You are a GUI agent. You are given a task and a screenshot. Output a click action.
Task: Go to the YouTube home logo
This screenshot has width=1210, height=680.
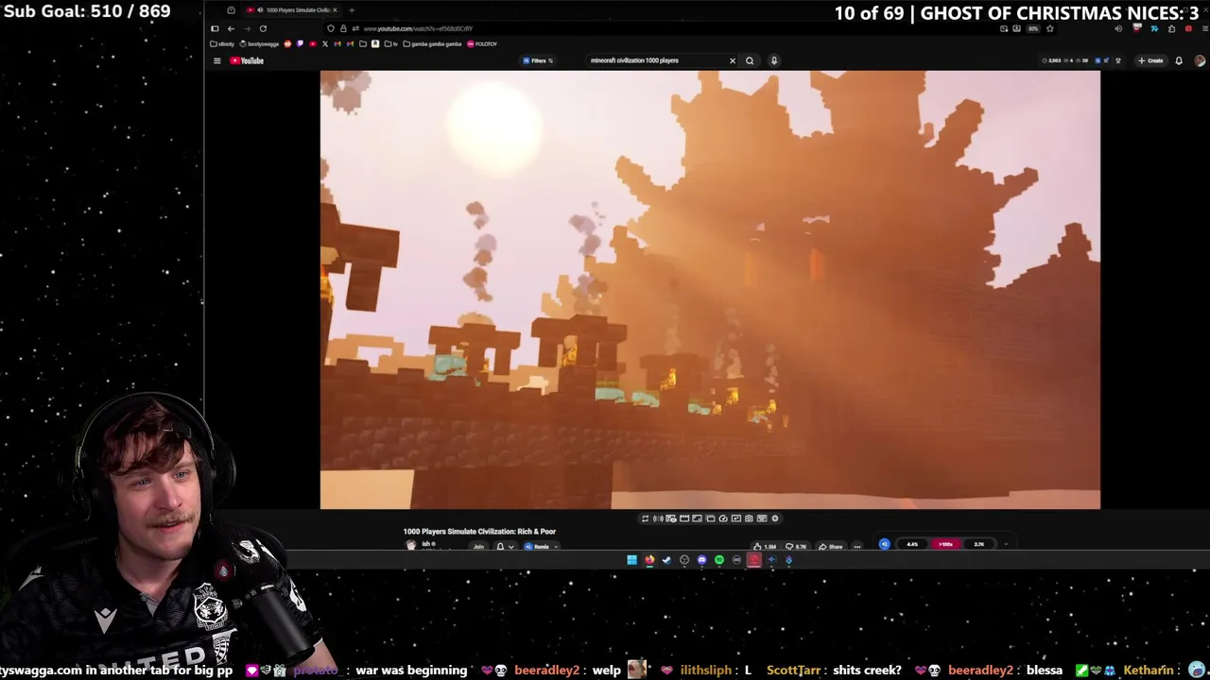click(x=247, y=60)
